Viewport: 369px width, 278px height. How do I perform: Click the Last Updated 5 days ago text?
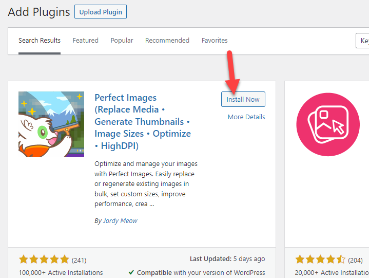coord(227,259)
